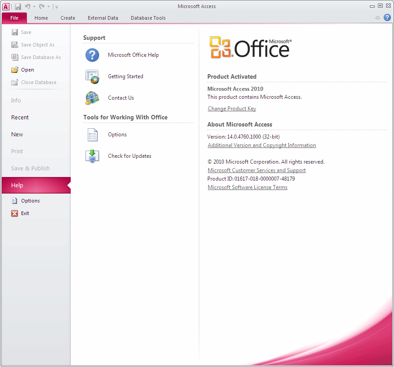Viewport: 394px width, 367px height.
Task: Click the Open folder icon in sidebar
Action: [15, 70]
